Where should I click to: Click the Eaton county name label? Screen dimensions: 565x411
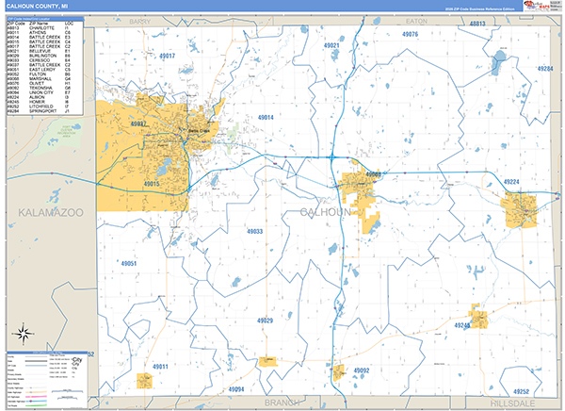(x=416, y=20)
